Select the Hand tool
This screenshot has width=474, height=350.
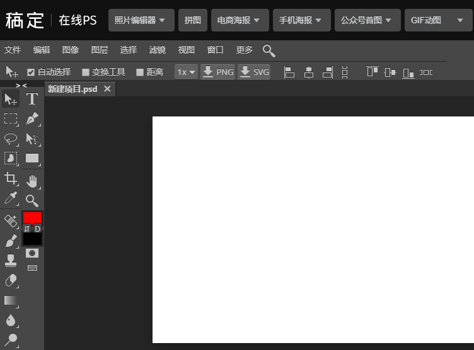point(32,181)
